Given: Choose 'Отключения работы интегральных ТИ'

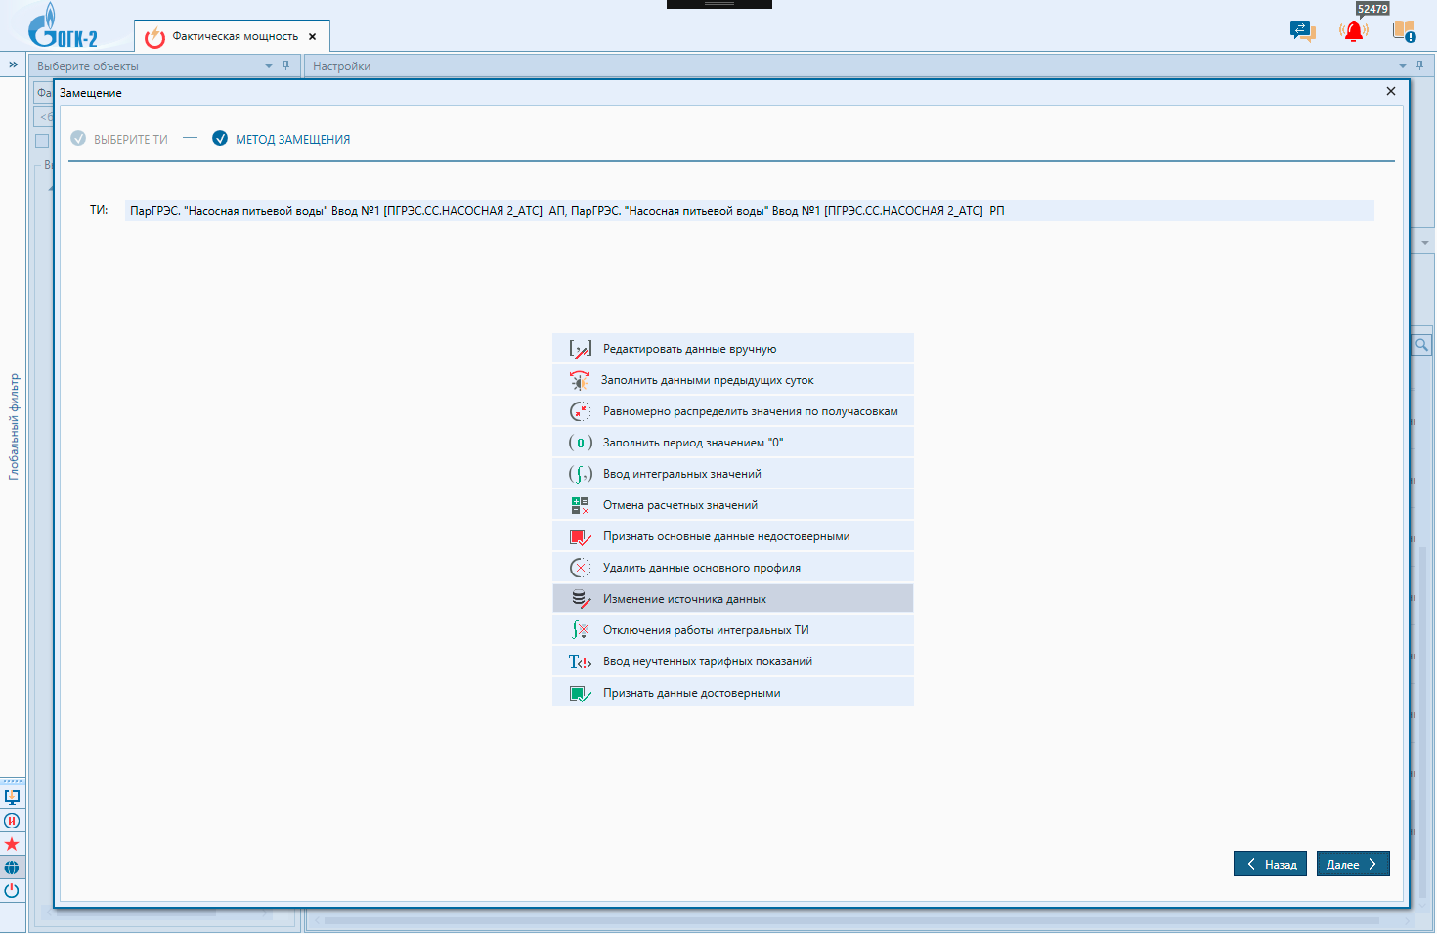Looking at the screenshot, I should coord(732,630).
